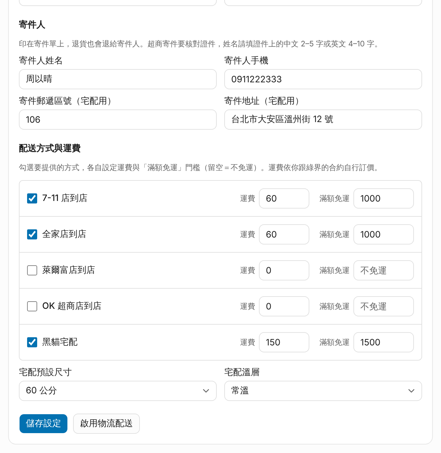
Task: Click the 寄件人 section heading
Action: tap(32, 25)
